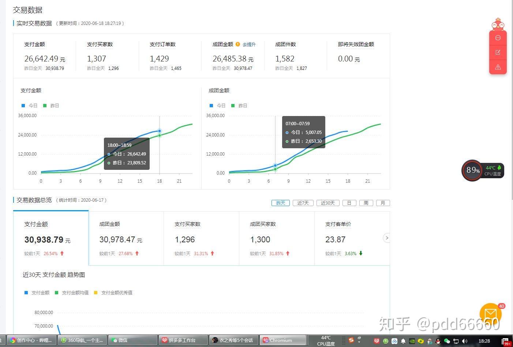Click the edit note icon in red side panel
Screen dimensions: 513x347
498,52
